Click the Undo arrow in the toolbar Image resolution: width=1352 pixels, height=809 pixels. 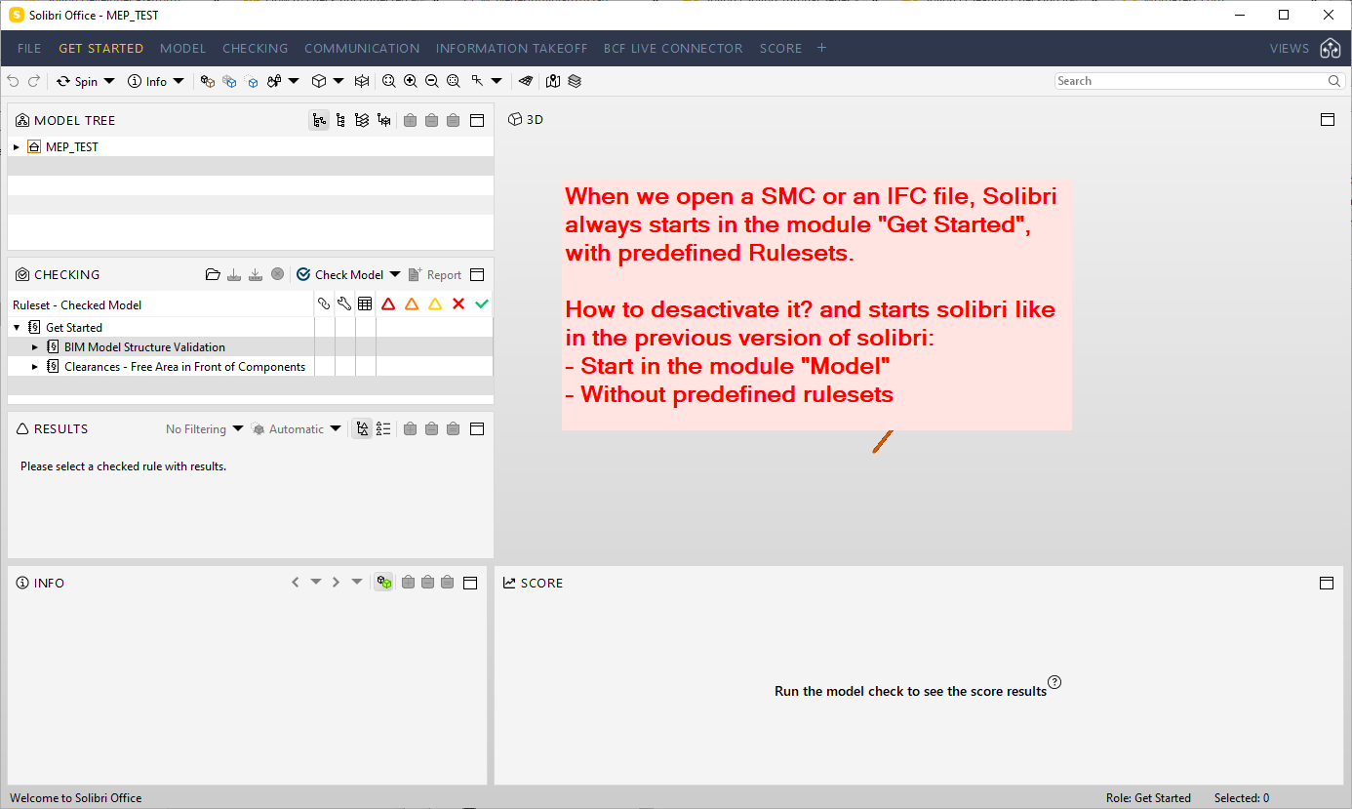coord(13,82)
